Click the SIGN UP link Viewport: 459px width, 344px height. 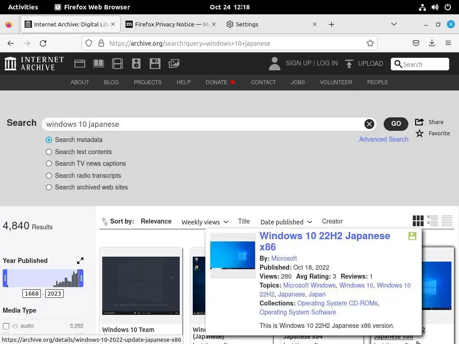298,63
